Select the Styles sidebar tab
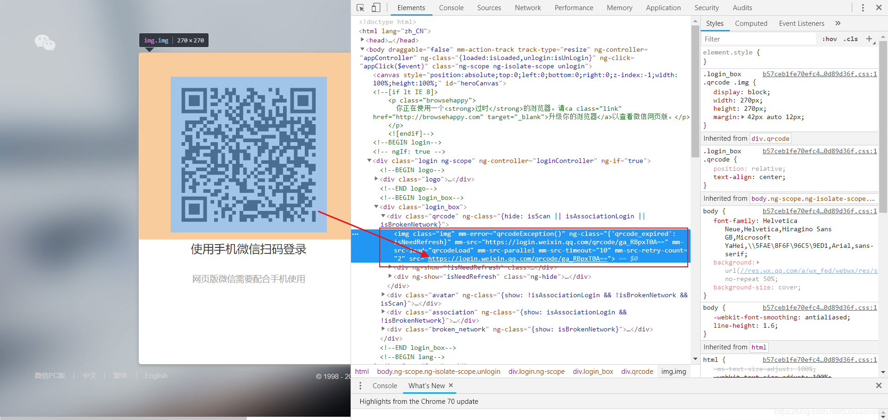The image size is (888, 420). pyautogui.click(x=715, y=24)
